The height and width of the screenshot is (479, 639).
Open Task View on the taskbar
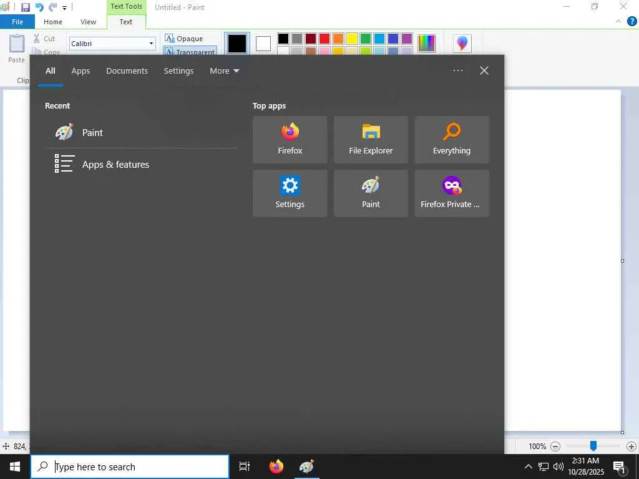[244, 467]
